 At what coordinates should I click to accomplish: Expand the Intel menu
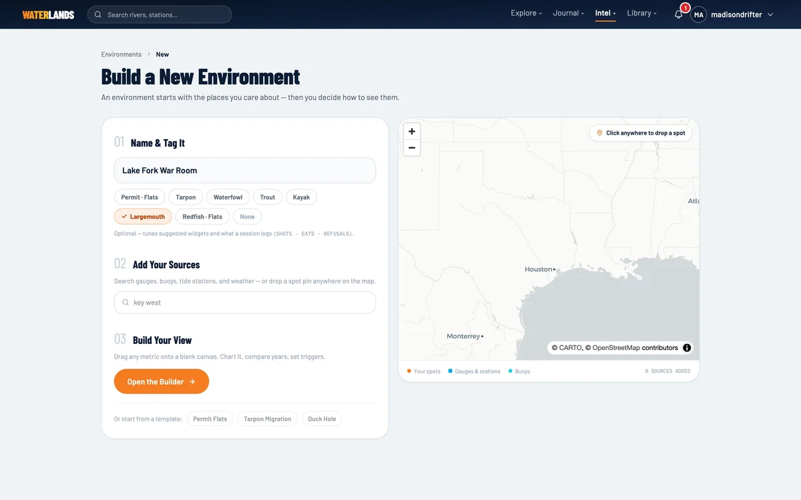[x=605, y=13]
